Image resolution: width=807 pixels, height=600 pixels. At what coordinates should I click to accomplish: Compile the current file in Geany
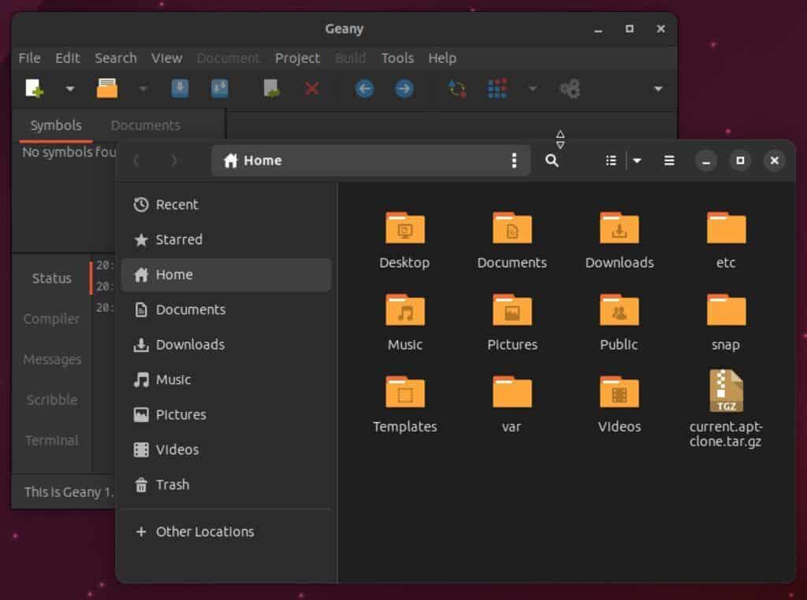[x=456, y=88]
